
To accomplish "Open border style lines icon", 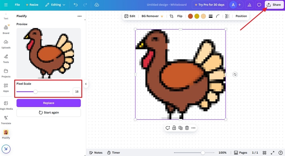I will tap(211, 16).
